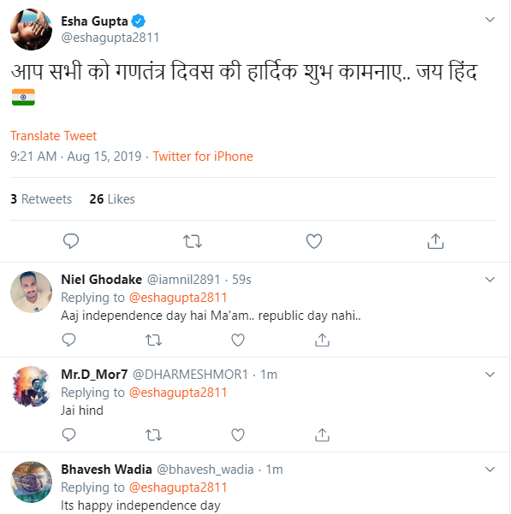The image size is (511, 514).
Task: View the 3 Retweets list
Action: pos(41,199)
